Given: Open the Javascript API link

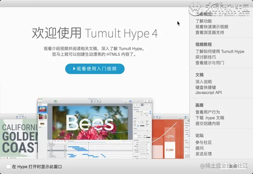Looking at the screenshot, I should pos(208,93).
